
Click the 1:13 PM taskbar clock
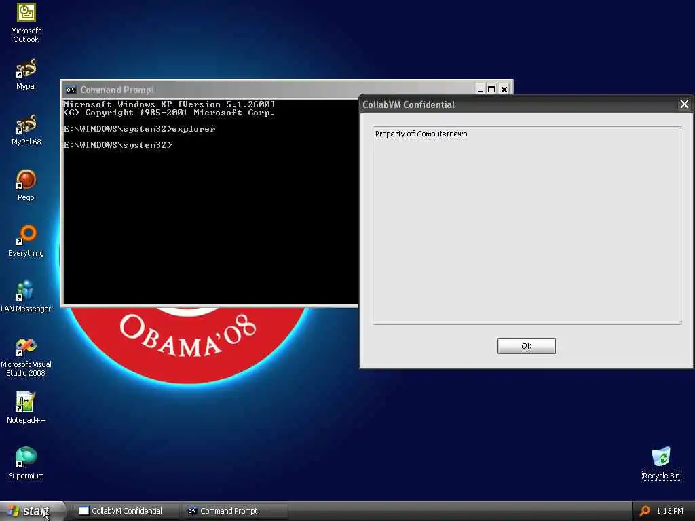670,511
